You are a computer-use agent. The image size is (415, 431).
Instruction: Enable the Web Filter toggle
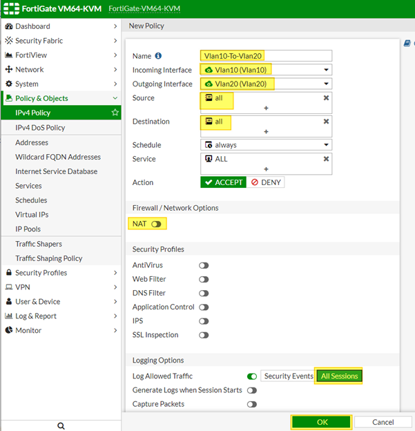click(x=204, y=279)
